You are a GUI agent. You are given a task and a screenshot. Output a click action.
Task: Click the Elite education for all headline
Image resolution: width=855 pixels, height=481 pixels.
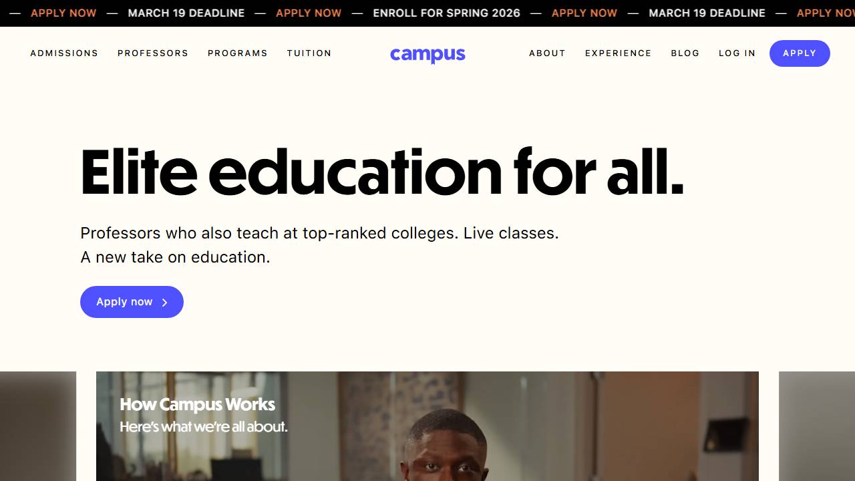click(381, 172)
